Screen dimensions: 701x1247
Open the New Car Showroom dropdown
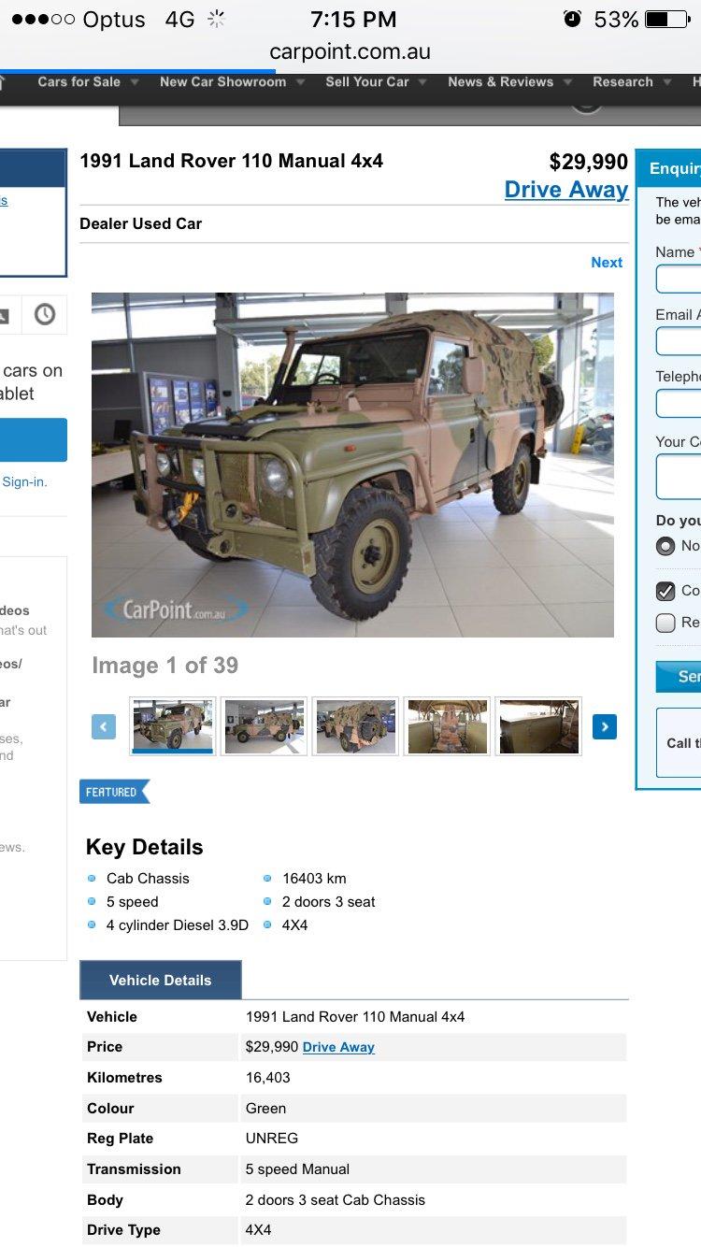click(232, 82)
